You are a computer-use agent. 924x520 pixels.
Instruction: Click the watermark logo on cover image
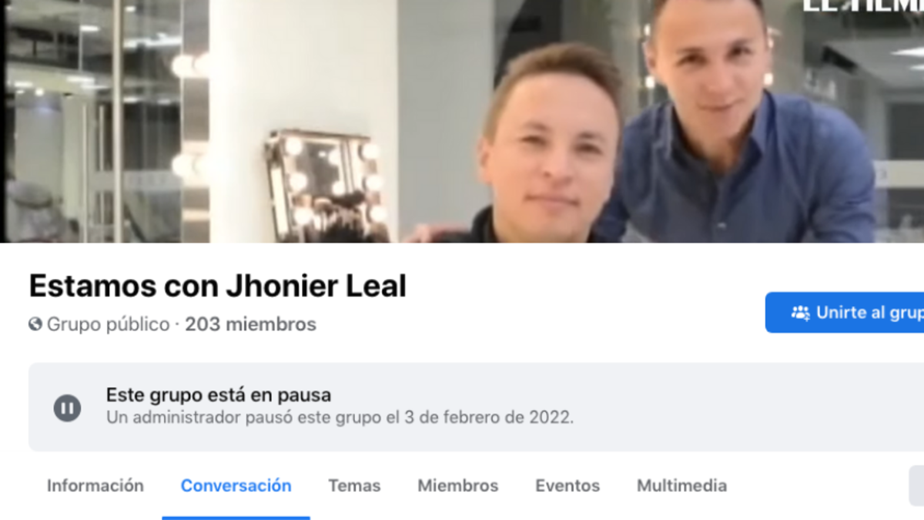click(862, 6)
